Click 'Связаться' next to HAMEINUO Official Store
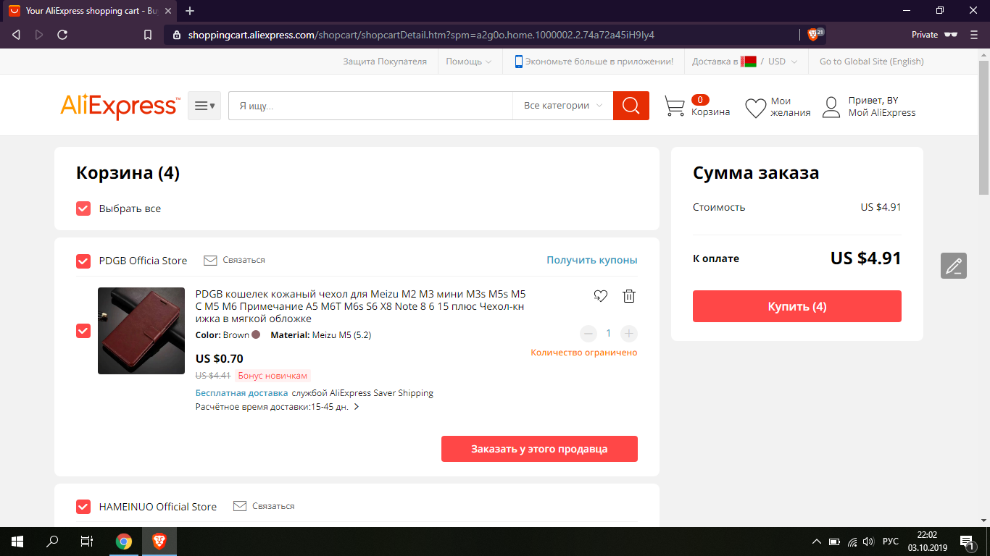 274,506
